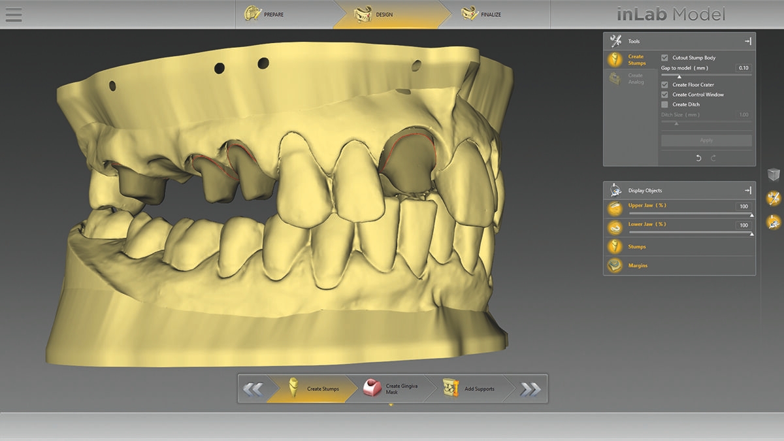Toggle Upper Jaw visibility icon

[x=615, y=208]
